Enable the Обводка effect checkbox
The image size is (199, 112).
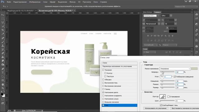tap(103, 80)
